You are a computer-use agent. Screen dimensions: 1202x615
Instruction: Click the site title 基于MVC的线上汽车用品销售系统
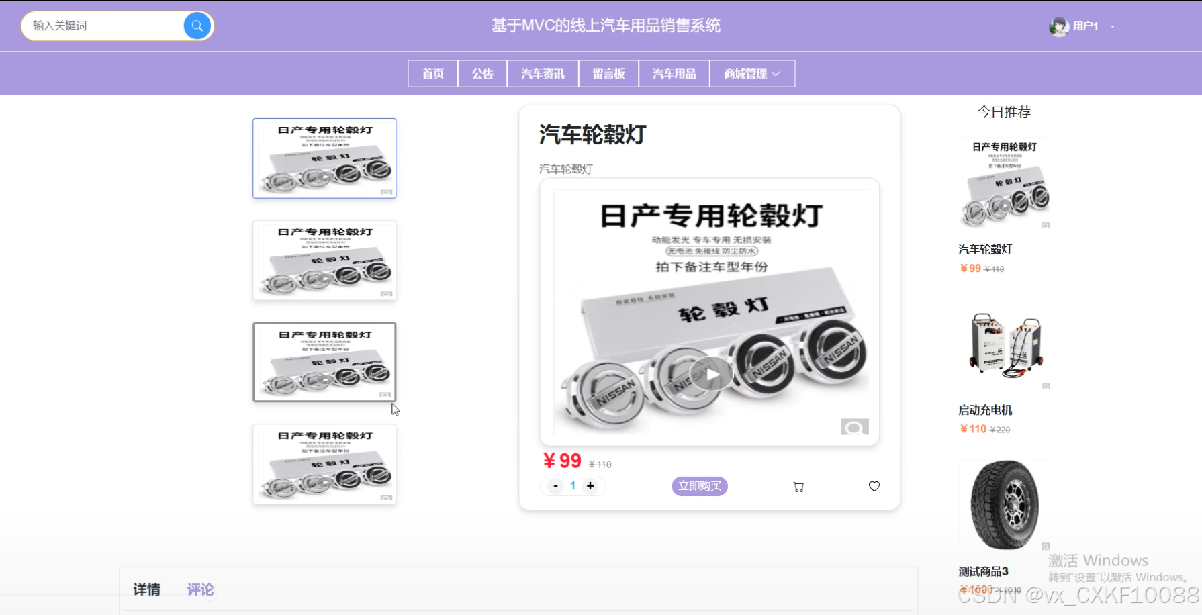coord(606,26)
